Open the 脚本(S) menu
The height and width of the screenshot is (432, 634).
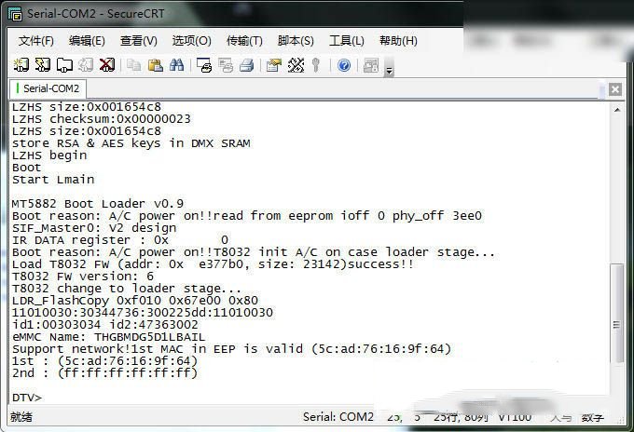click(x=296, y=41)
